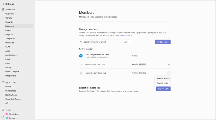Image resolution: width=216 pixels, height=120 pixels.
Task: Click the Nicelydone team logo icon
Action: (x=6, y=114)
